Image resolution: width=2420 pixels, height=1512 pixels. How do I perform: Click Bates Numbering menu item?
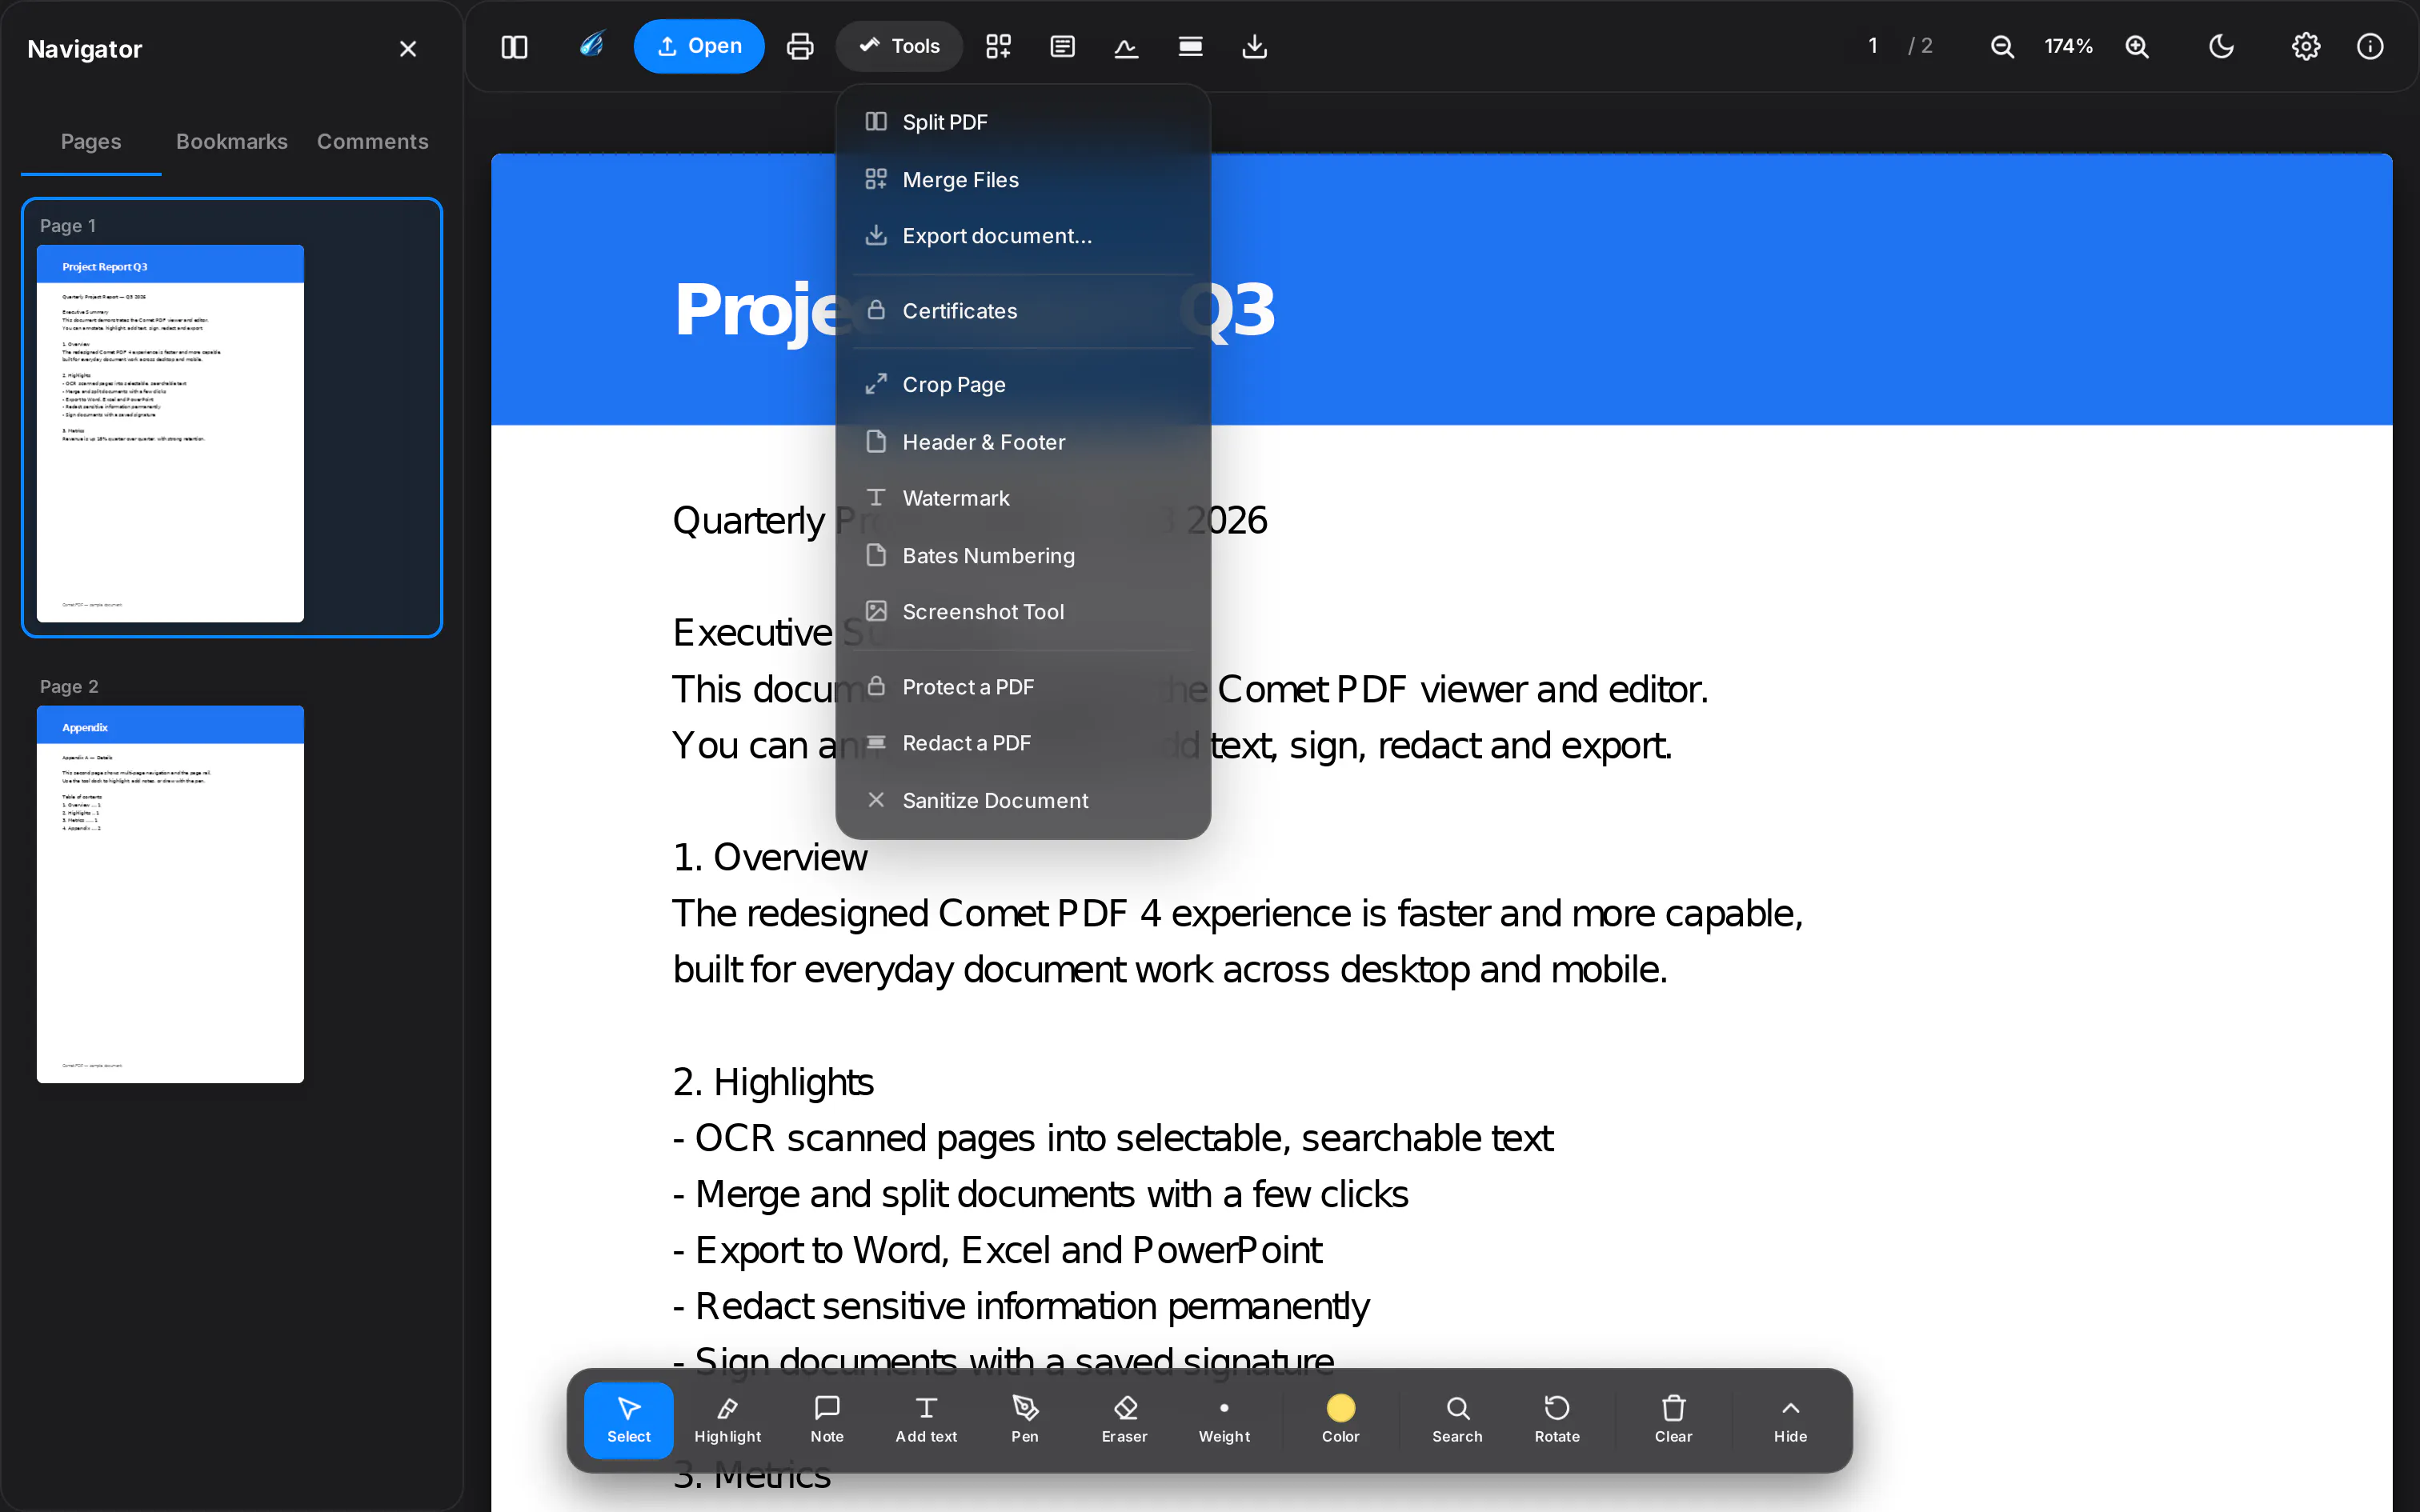point(1023,556)
